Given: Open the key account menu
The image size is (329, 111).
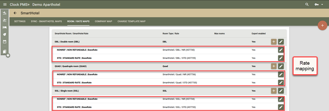Looking at the screenshot, I should tap(316, 5).
